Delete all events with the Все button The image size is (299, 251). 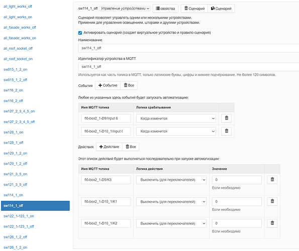pos(129,85)
